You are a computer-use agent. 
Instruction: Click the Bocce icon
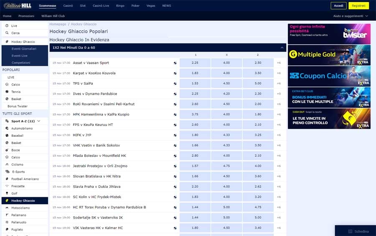7,150
